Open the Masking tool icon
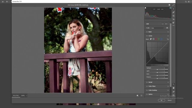Viewport: 192px width, 108px height. click(173, 16)
